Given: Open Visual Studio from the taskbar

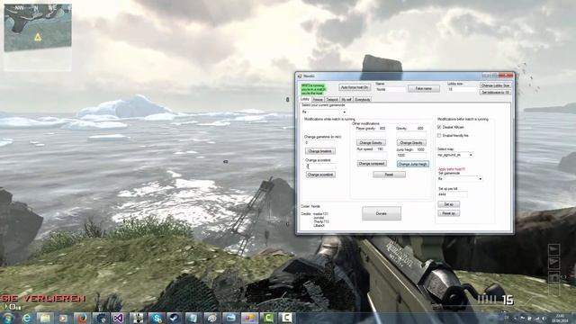Looking at the screenshot, I should click(118, 318).
